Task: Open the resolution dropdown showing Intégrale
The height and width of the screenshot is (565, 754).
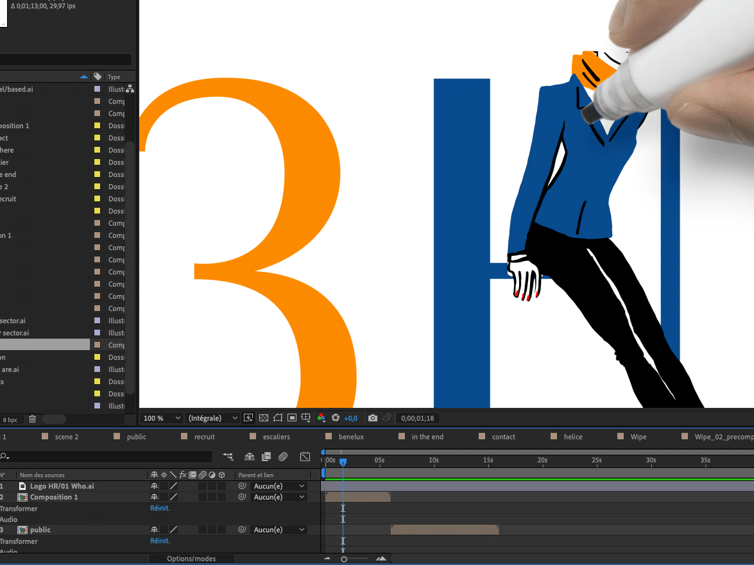Action: tap(213, 418)
